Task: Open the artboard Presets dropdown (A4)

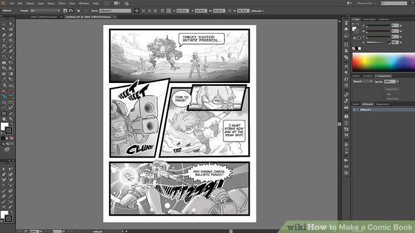Action: click(x=45, y=11)
